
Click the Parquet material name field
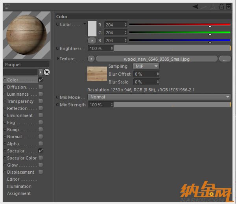26,65
